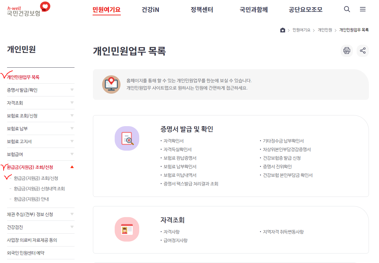This screenshot has width=379, height=263.
Task: Open the 공단요모조모 top menu
Action: click(306, 10)
